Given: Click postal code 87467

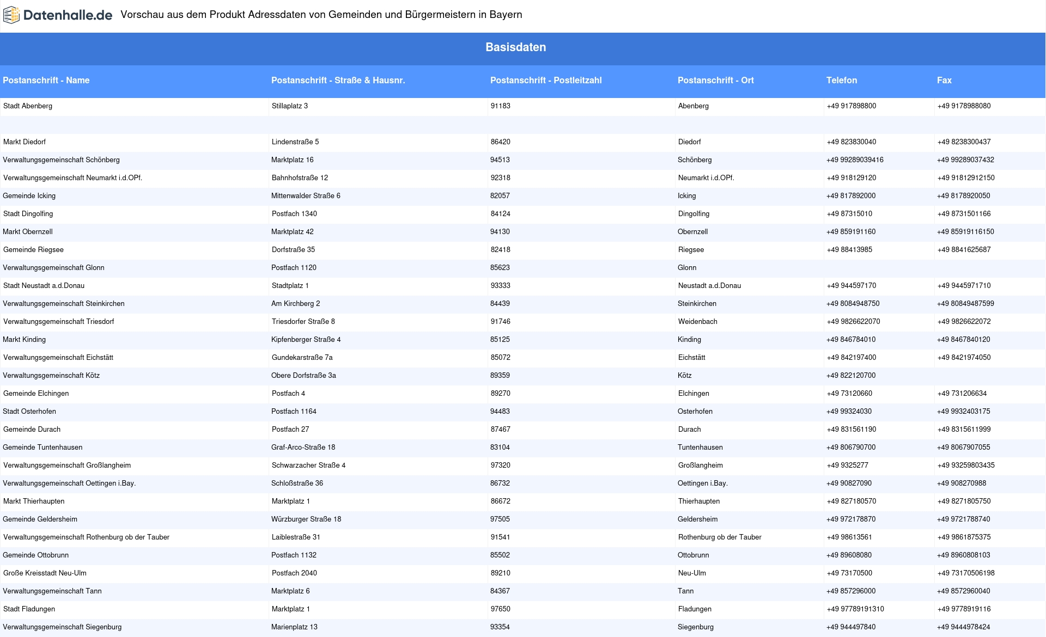Looking at the screenshot, I should (501, 430).
